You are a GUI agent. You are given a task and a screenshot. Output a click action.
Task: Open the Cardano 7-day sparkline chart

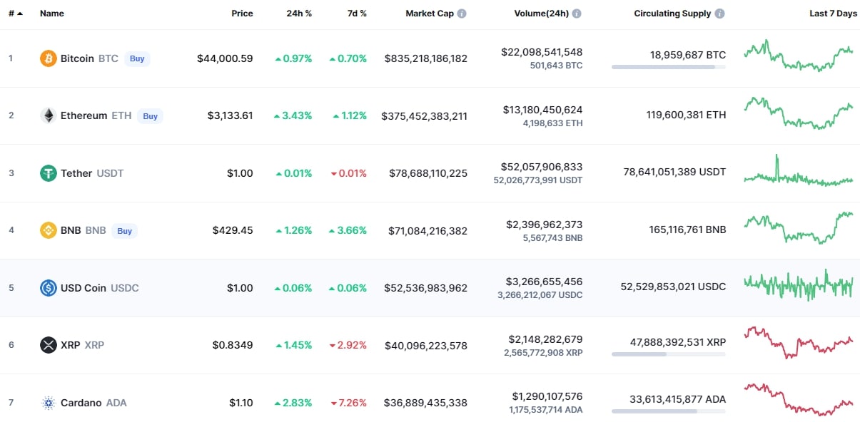pos(798,400)
